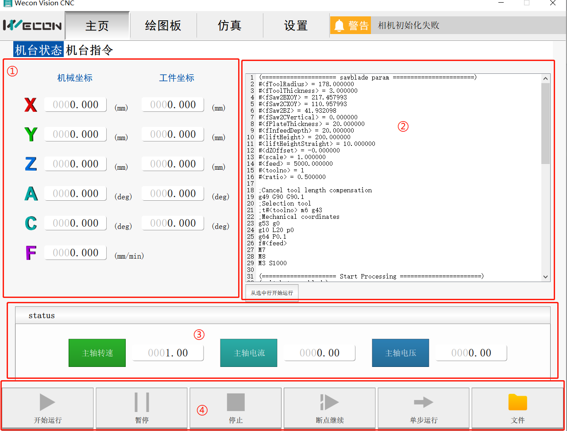Select the 机台指令 machine command tab
Viewport: 567px width, 431px height.
pos(89,50)
